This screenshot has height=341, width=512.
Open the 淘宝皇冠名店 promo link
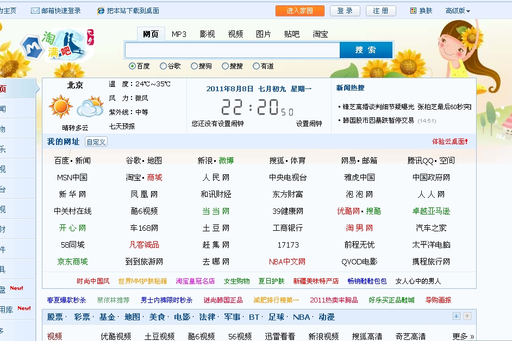[195, 281]
